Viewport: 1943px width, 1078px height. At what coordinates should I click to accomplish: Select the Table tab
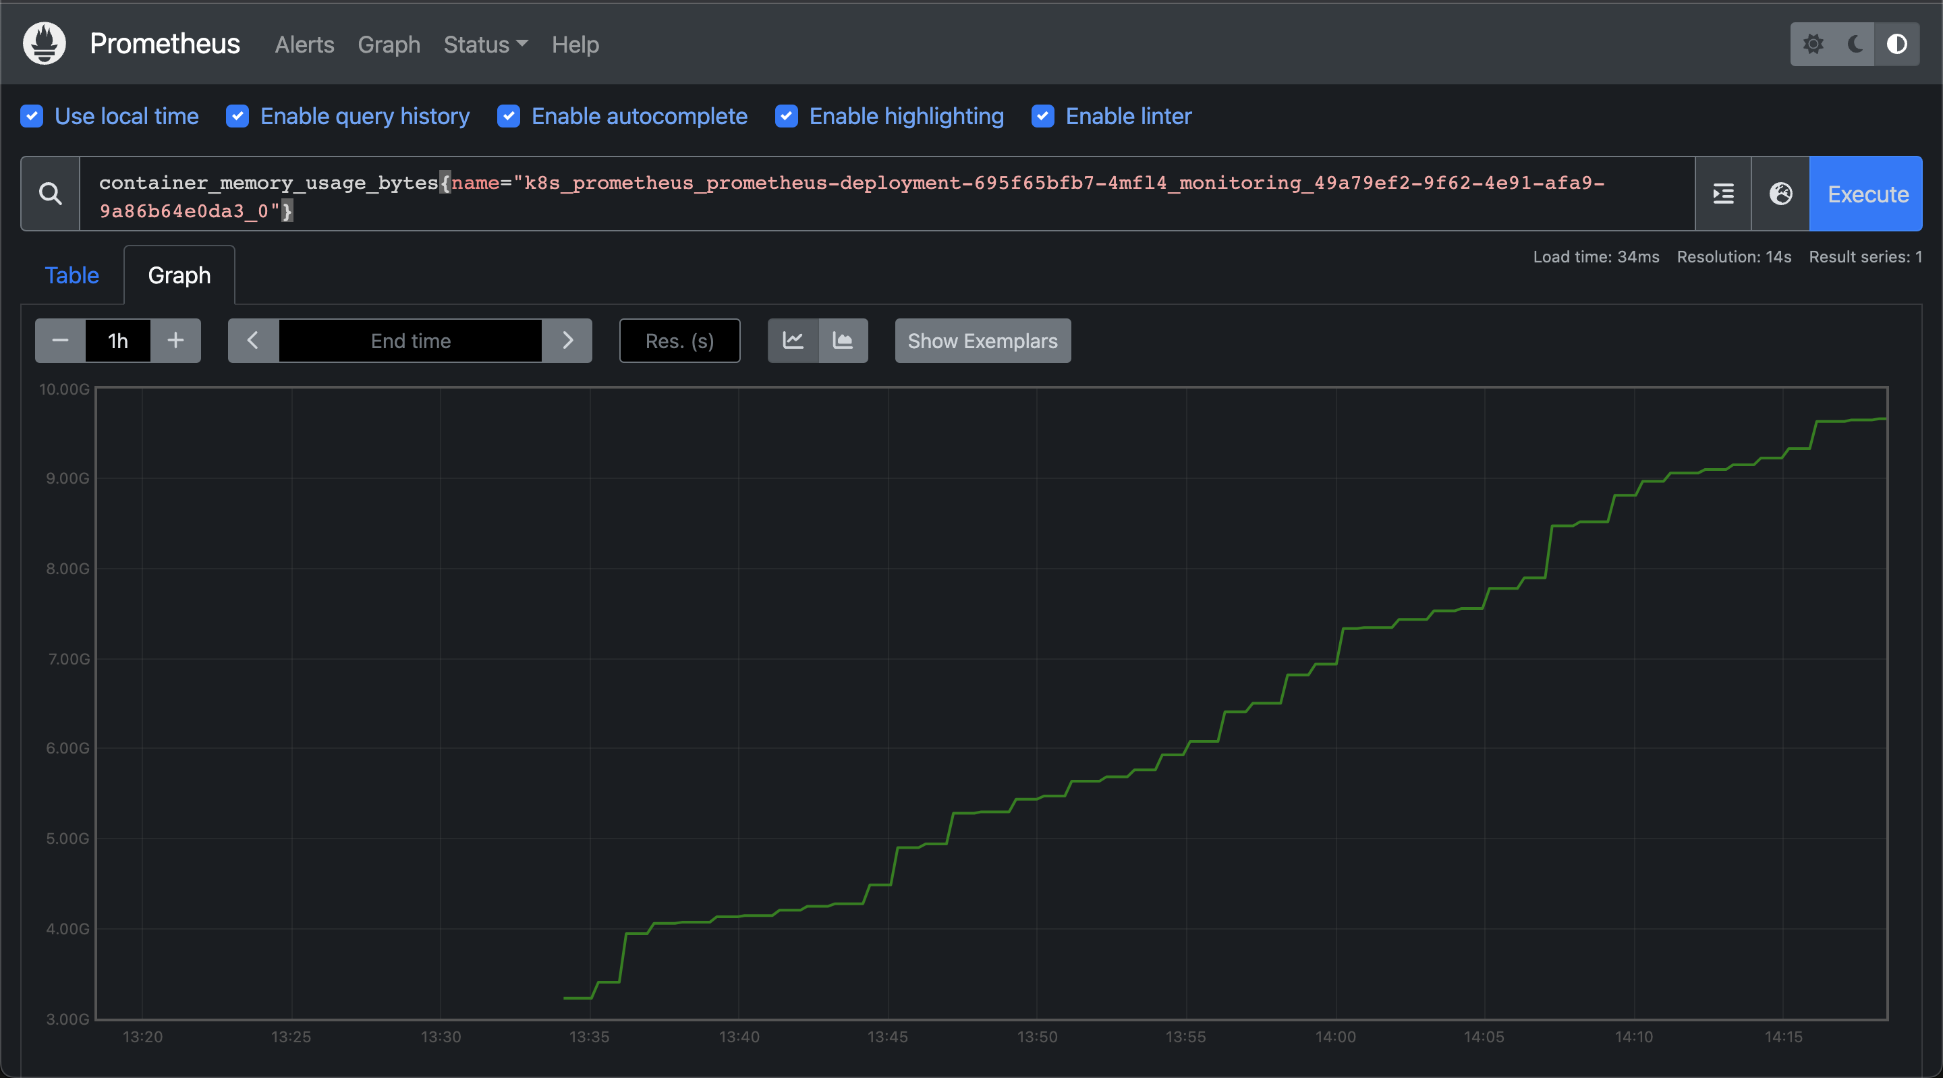click(72, 275)
